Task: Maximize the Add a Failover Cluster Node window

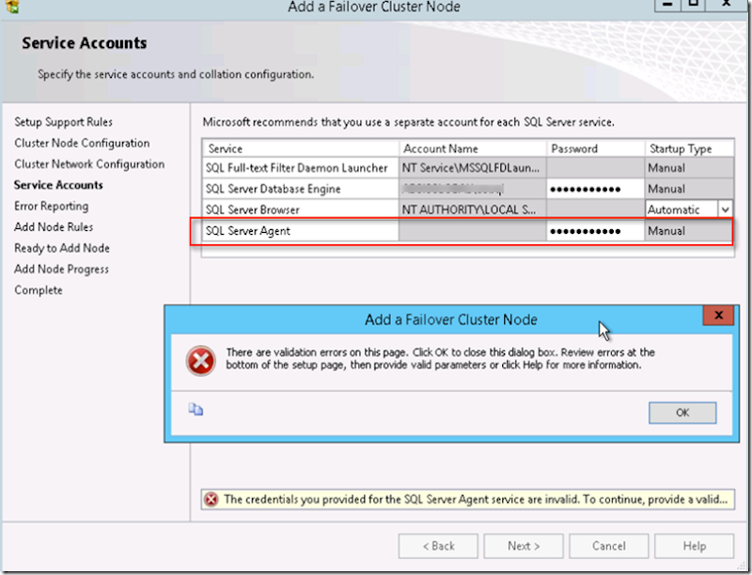Action: 693,5
